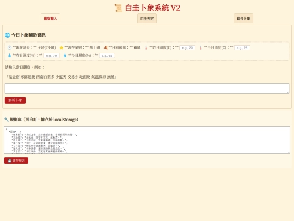Click the 柳土獐 star lodge value

coord(95,47)
